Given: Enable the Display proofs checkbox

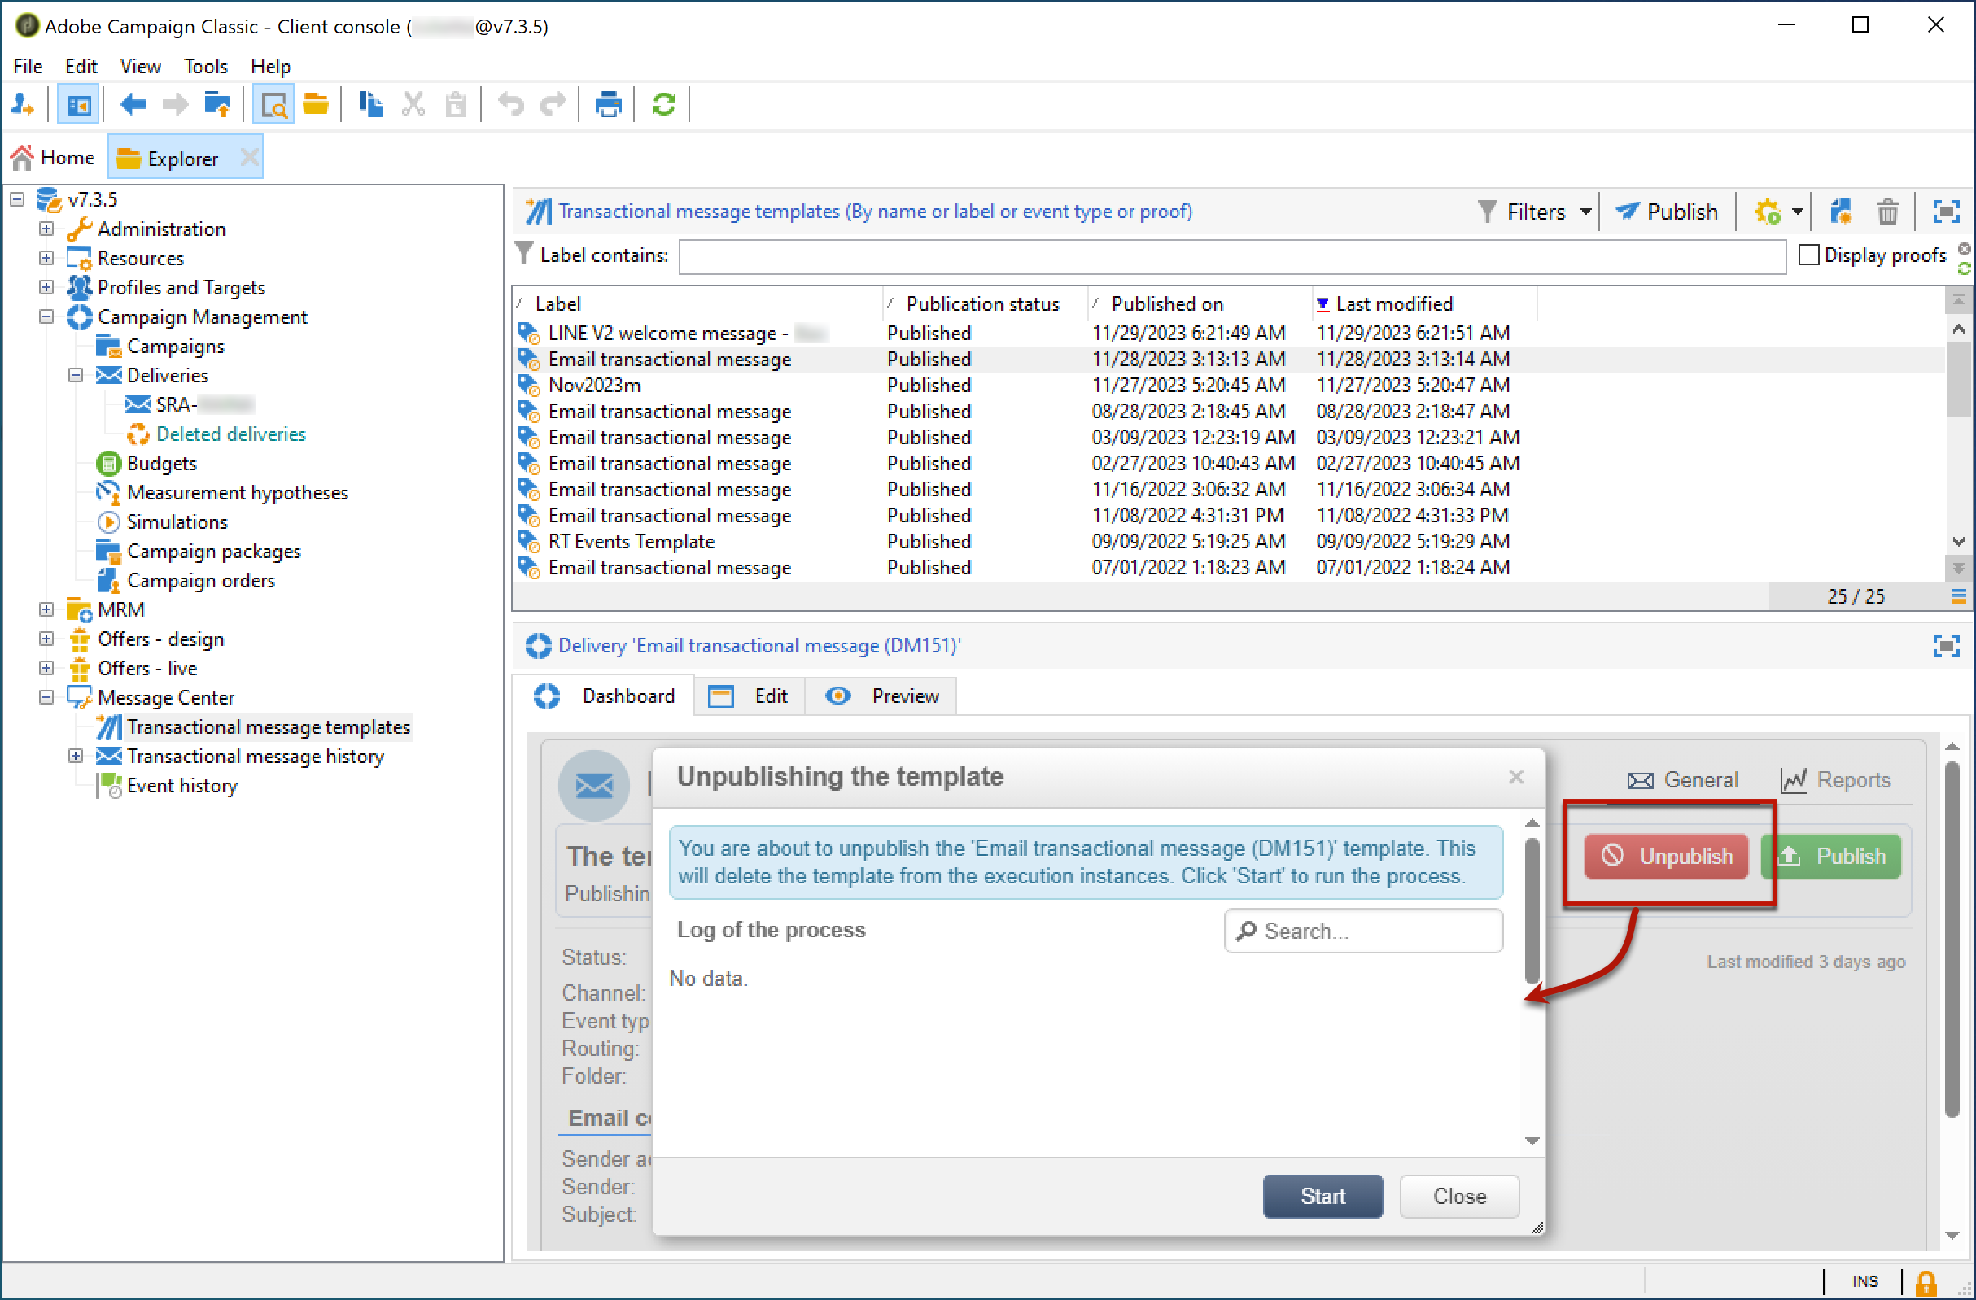Looking at the screenshot, I should pos(1808,255).
